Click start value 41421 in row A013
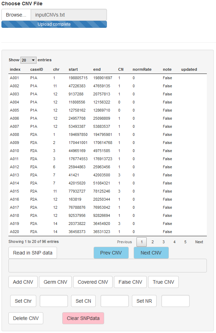Viewport: 216px width, 333px height. point(74,175)
